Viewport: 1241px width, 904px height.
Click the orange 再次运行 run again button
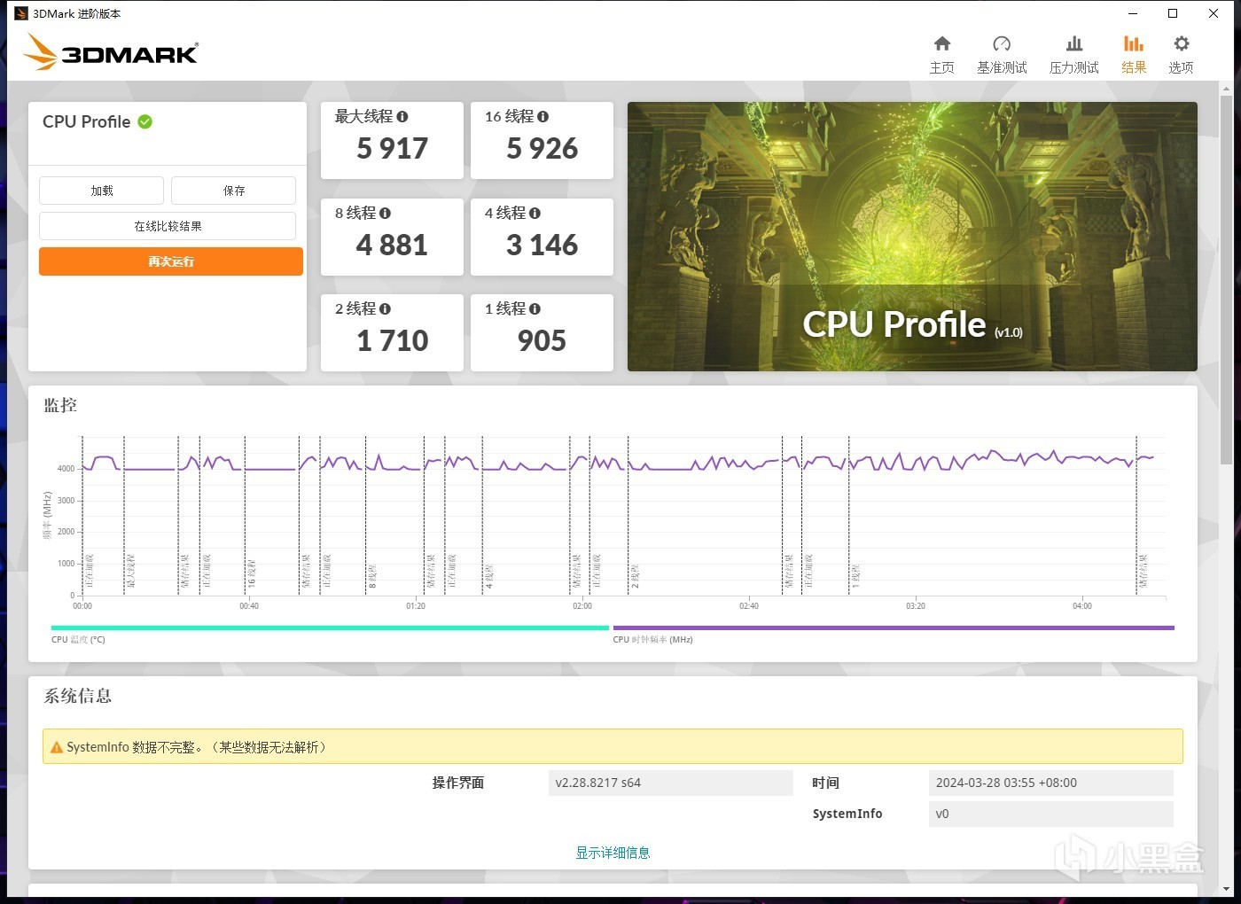pos(171,261)
